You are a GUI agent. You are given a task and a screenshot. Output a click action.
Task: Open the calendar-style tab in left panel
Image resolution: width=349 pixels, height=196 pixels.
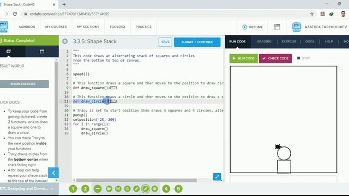coord(42,51)
